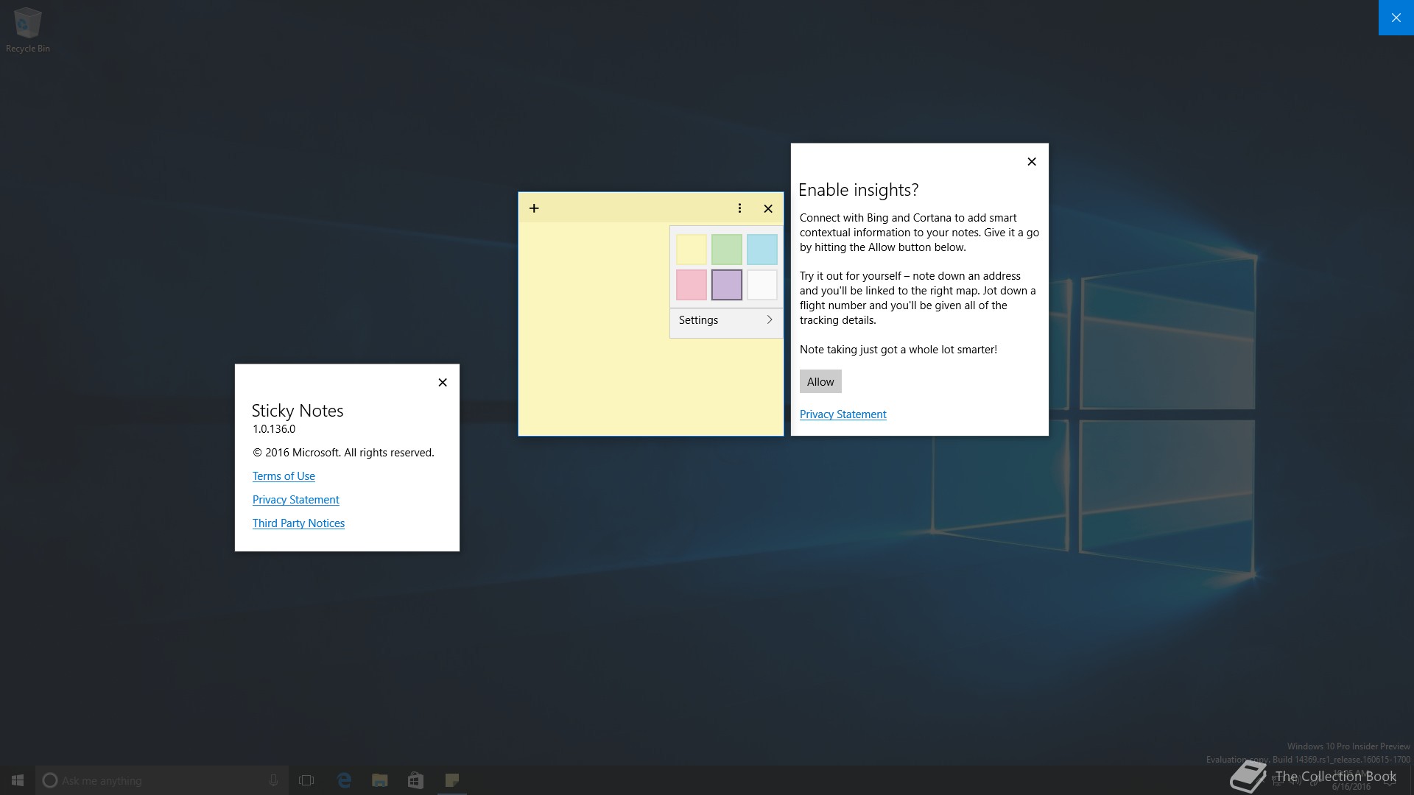Open the Windows Start menu
Image resolution: width=1414 pixels, height=795 pixels.
pos(18,780)
